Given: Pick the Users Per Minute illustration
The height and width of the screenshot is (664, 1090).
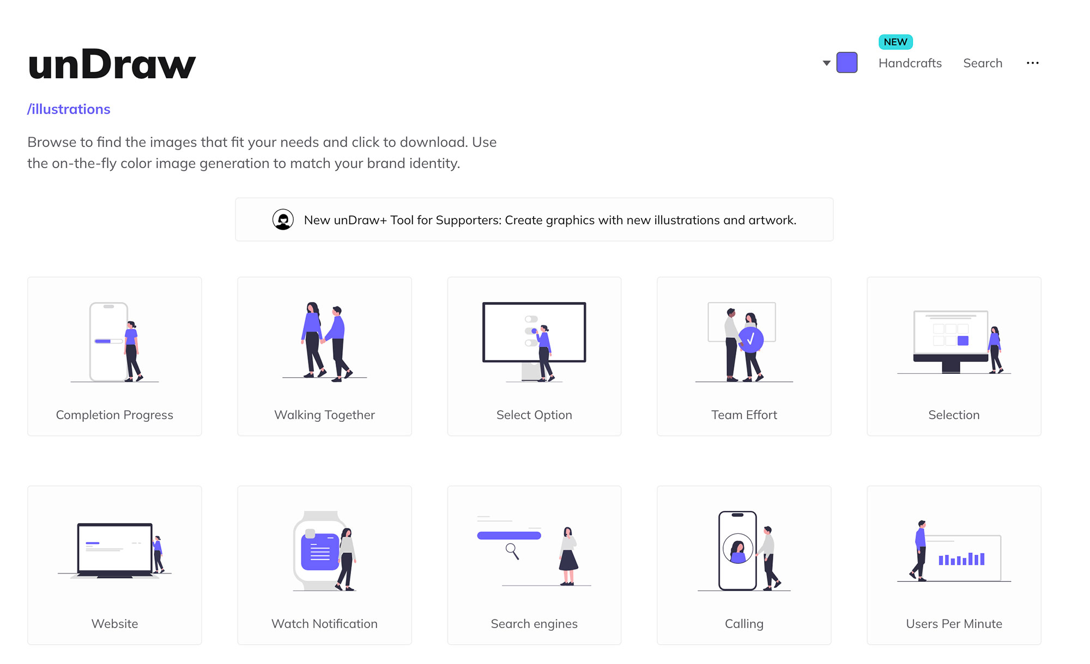Looking at the screenshot, I should coord(954,565).
